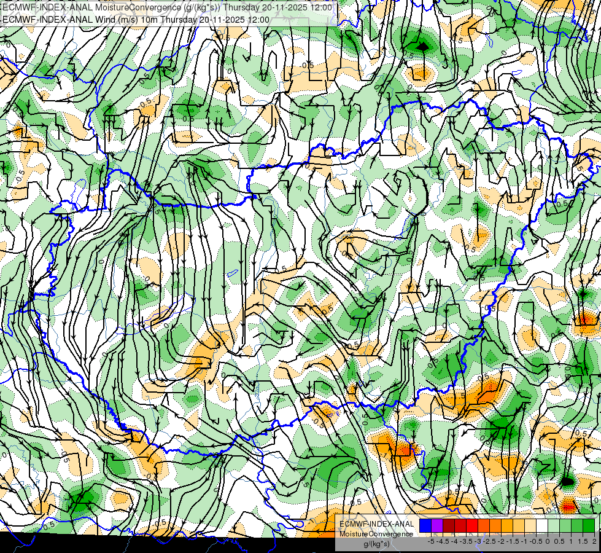Click the 2 tick label at legend's right end
The height and width of the screenshot is (553, 601).
click(x=594, y=541)
